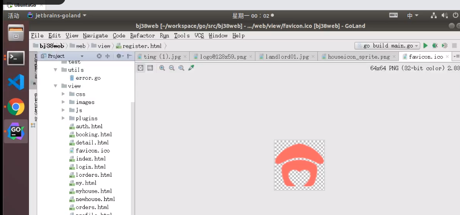Open the Window menu

pos(218,35)
